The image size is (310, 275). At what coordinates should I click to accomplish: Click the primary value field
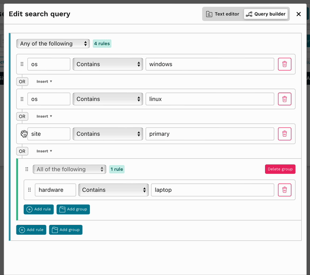(210, 134)
